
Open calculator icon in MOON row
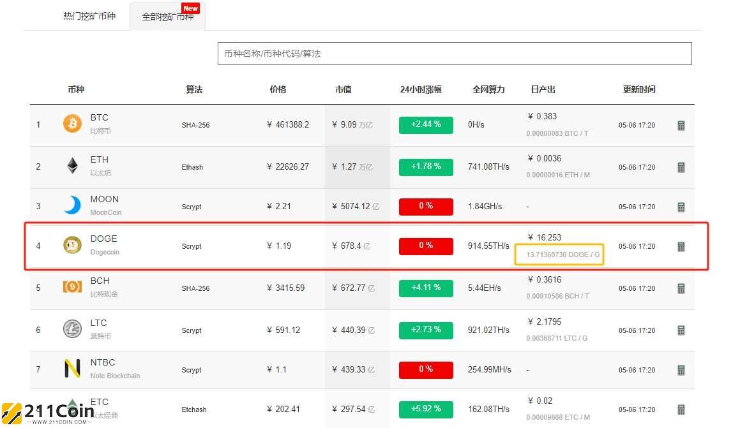coord(681,207)
